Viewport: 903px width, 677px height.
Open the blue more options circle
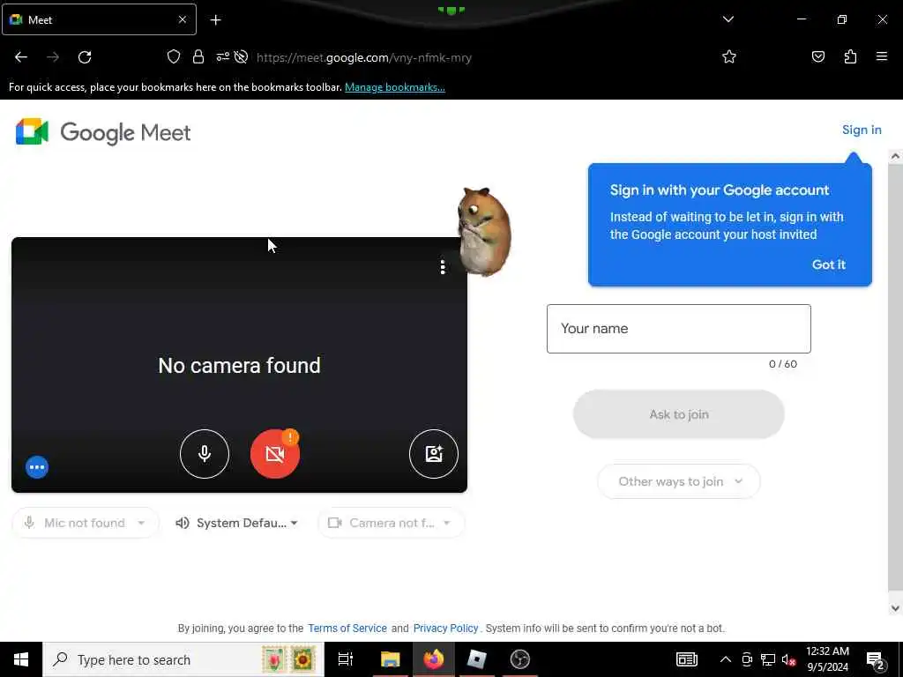[37, 467]
